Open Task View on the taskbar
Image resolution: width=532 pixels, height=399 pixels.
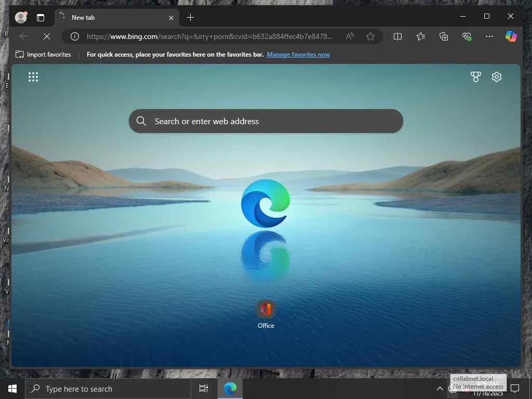(x=204, y=389)
